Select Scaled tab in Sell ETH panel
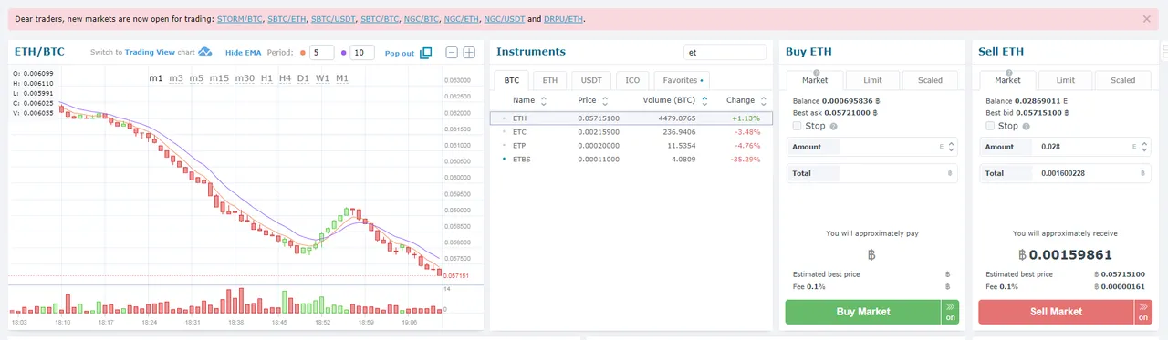The height and width of the screenshot is (340, 1168). point(1122,80)
